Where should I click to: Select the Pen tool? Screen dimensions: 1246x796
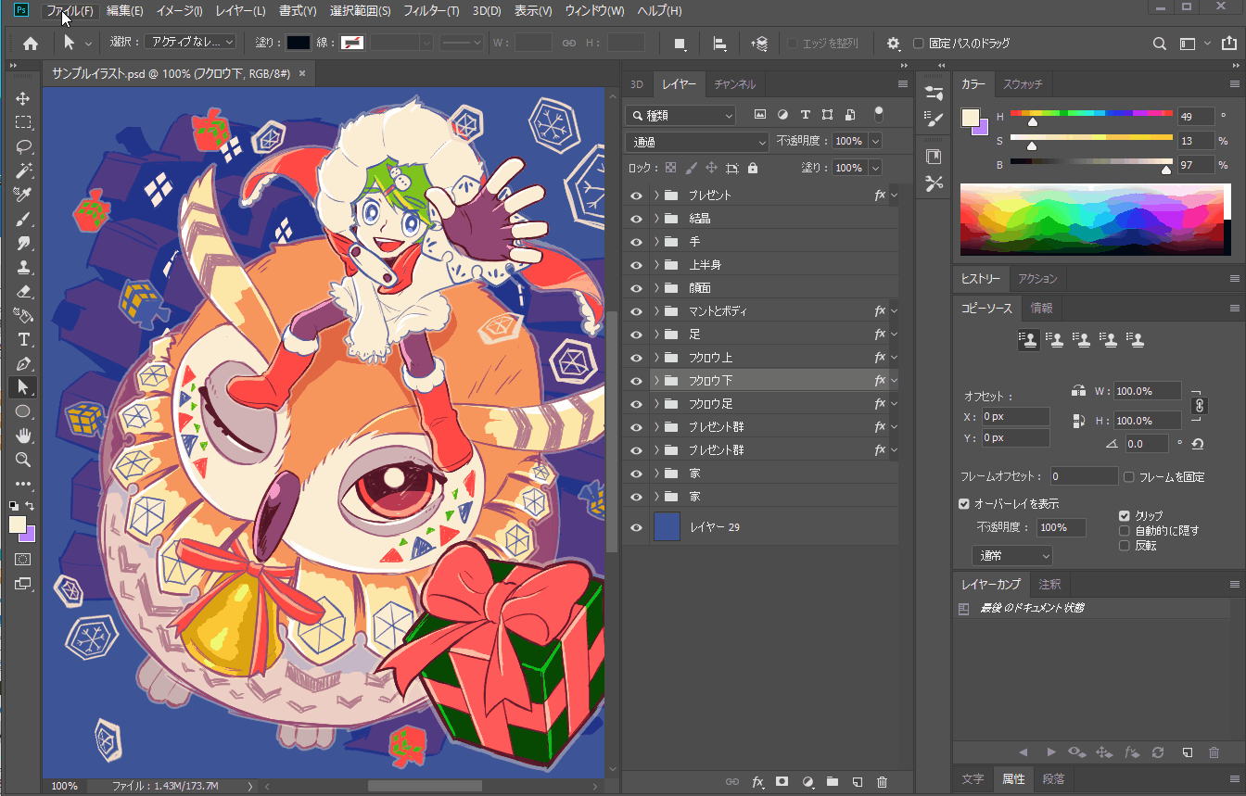[x=23, y=363]
